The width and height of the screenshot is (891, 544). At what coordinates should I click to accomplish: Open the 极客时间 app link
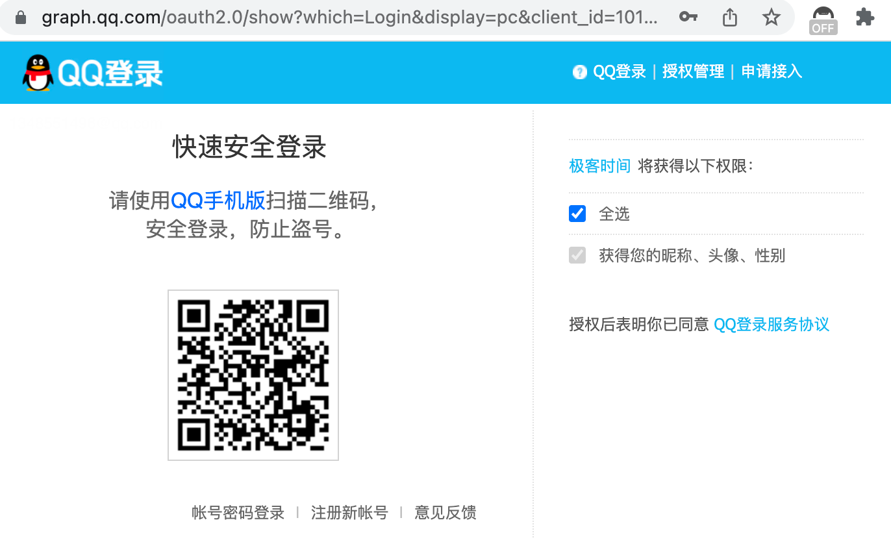click(599, 166)
